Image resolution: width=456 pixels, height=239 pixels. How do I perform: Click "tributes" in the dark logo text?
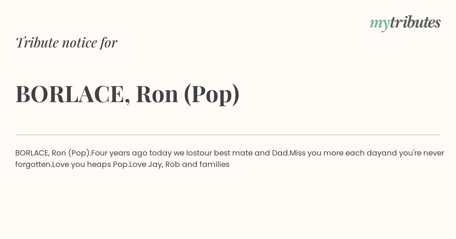[415, 22]
